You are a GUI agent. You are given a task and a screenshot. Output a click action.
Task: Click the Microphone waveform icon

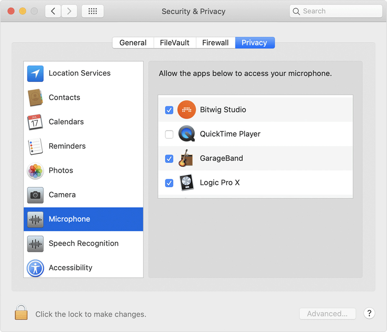click(x=35, y=219)
